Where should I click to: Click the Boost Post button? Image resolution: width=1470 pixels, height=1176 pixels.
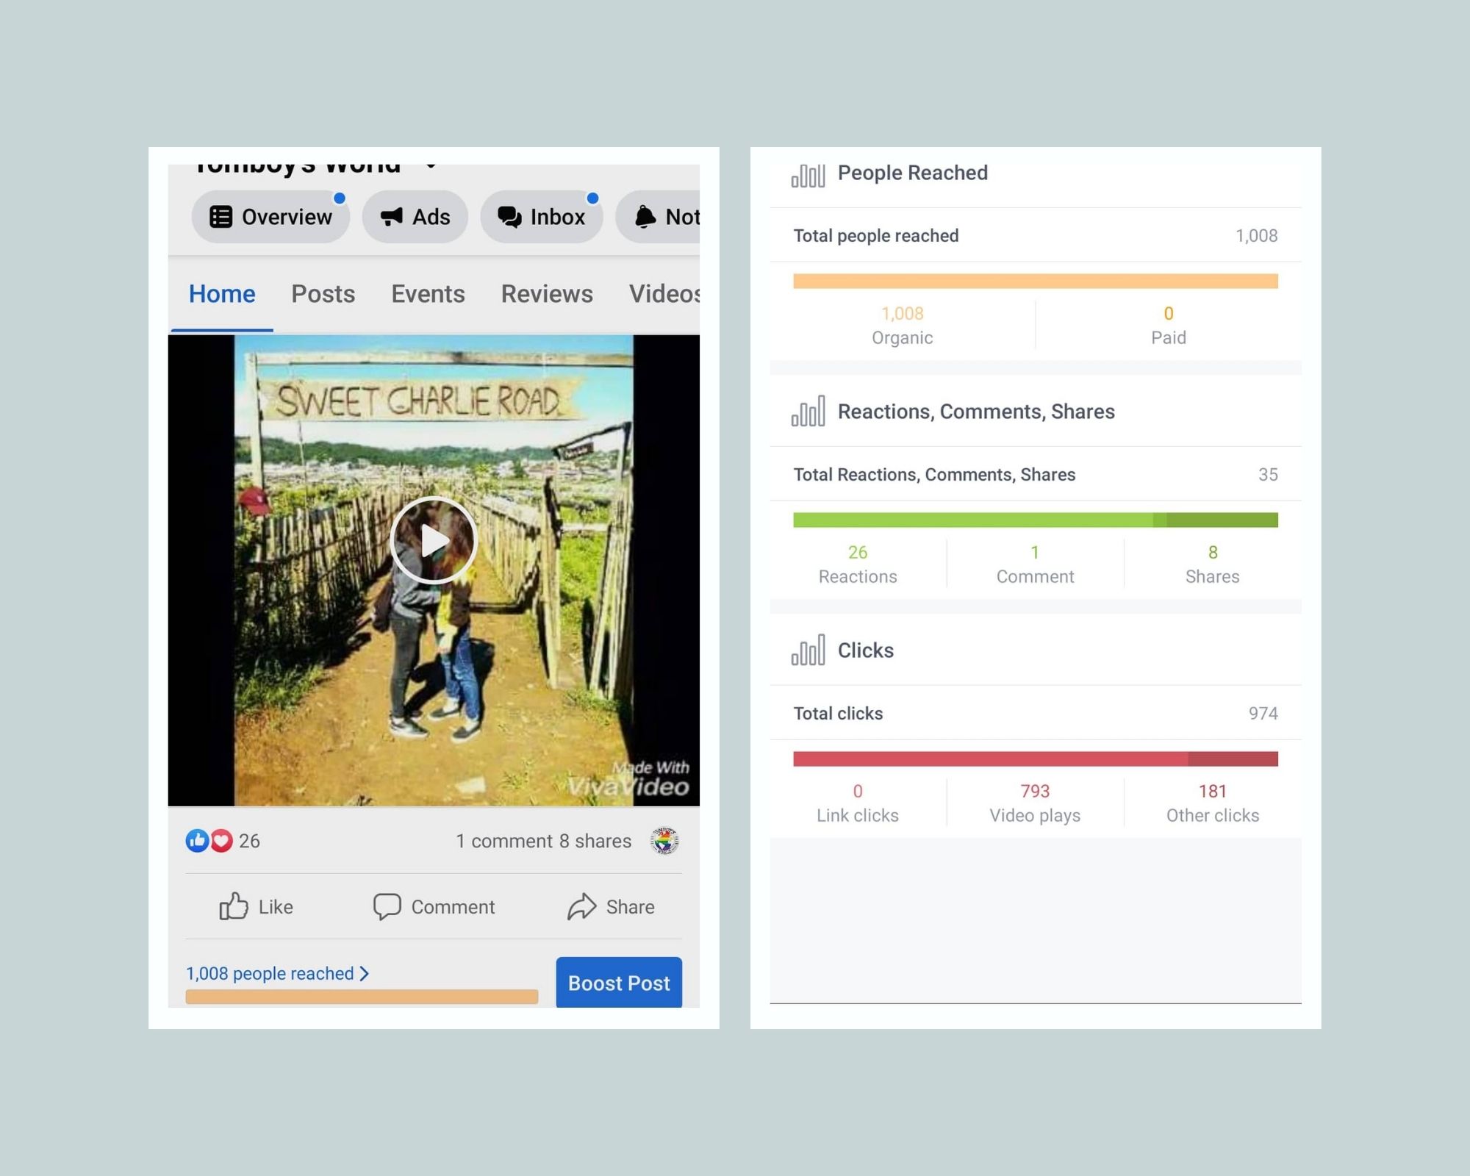click(619, 982)
